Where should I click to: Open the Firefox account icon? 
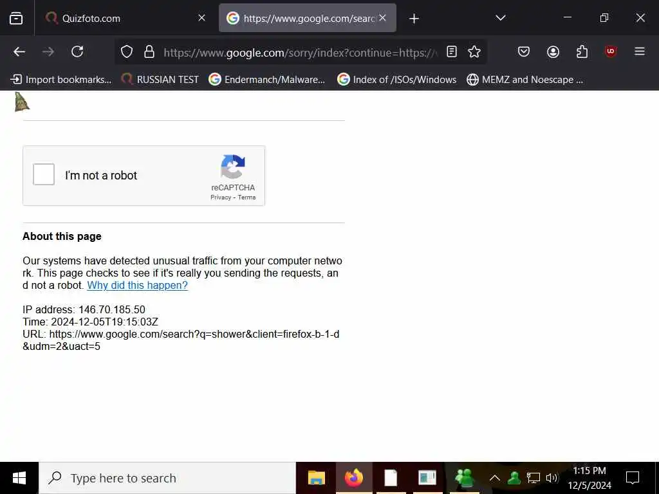pos(553,51)
